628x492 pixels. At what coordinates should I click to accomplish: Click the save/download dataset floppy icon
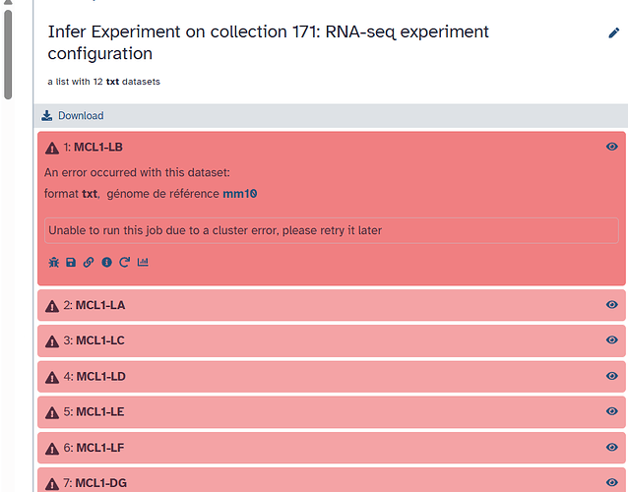coord(71,262)
